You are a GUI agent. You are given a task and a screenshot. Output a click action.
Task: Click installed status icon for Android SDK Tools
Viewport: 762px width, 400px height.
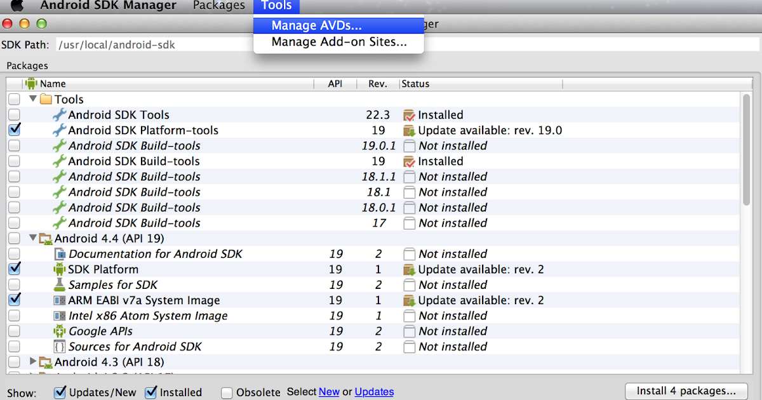point(409,115)
